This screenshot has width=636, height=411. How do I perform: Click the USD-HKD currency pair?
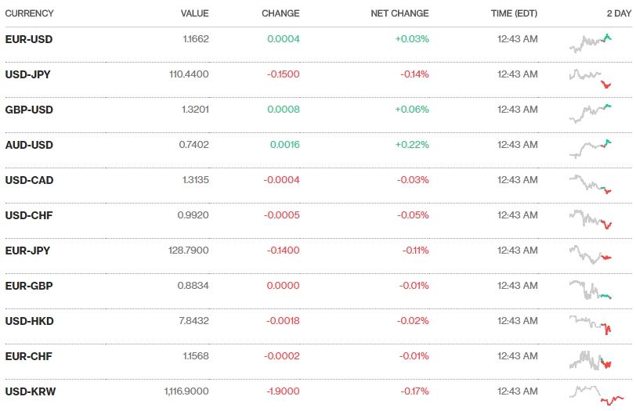pos(29,321)
